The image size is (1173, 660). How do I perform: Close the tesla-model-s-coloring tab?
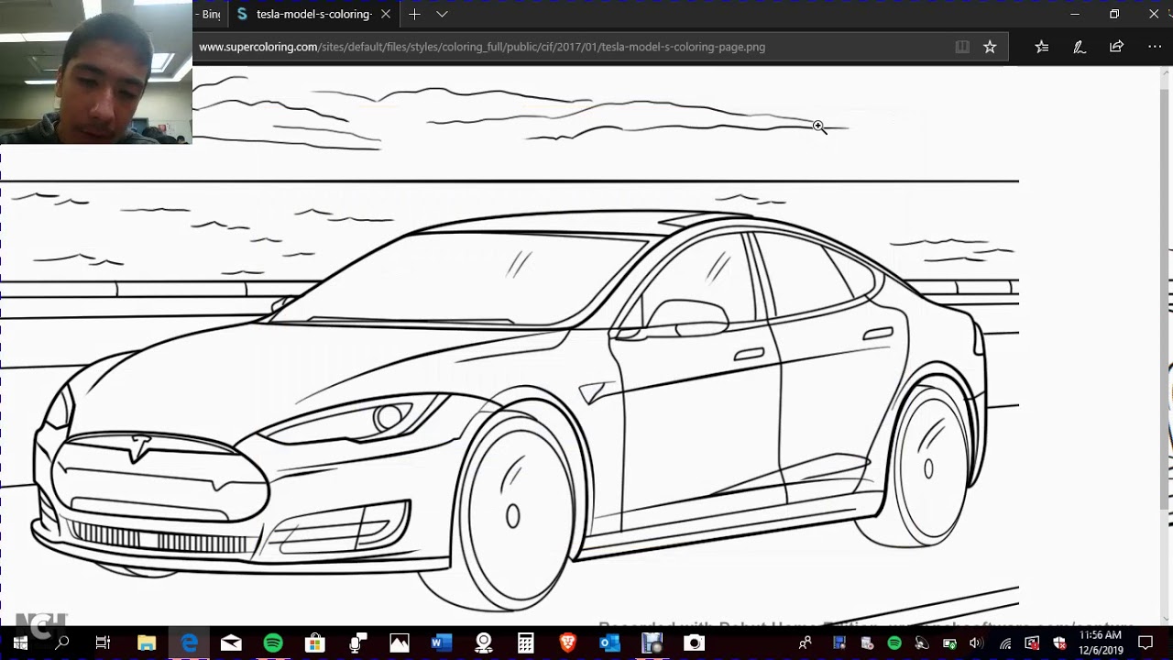click(386, 14)
